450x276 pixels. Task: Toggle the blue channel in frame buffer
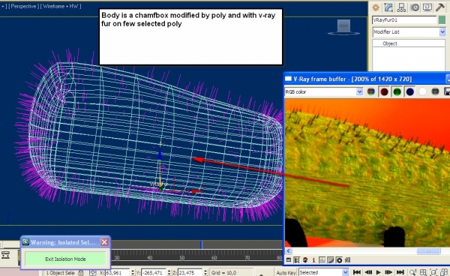click(x=409, y=91)
